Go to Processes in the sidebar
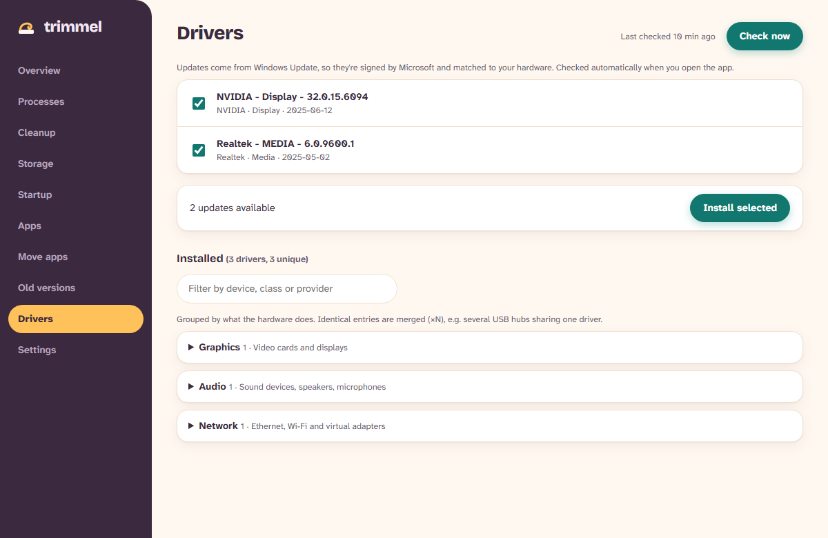The width and height of the screenshot is (828, 538). (x=76, y=101)
